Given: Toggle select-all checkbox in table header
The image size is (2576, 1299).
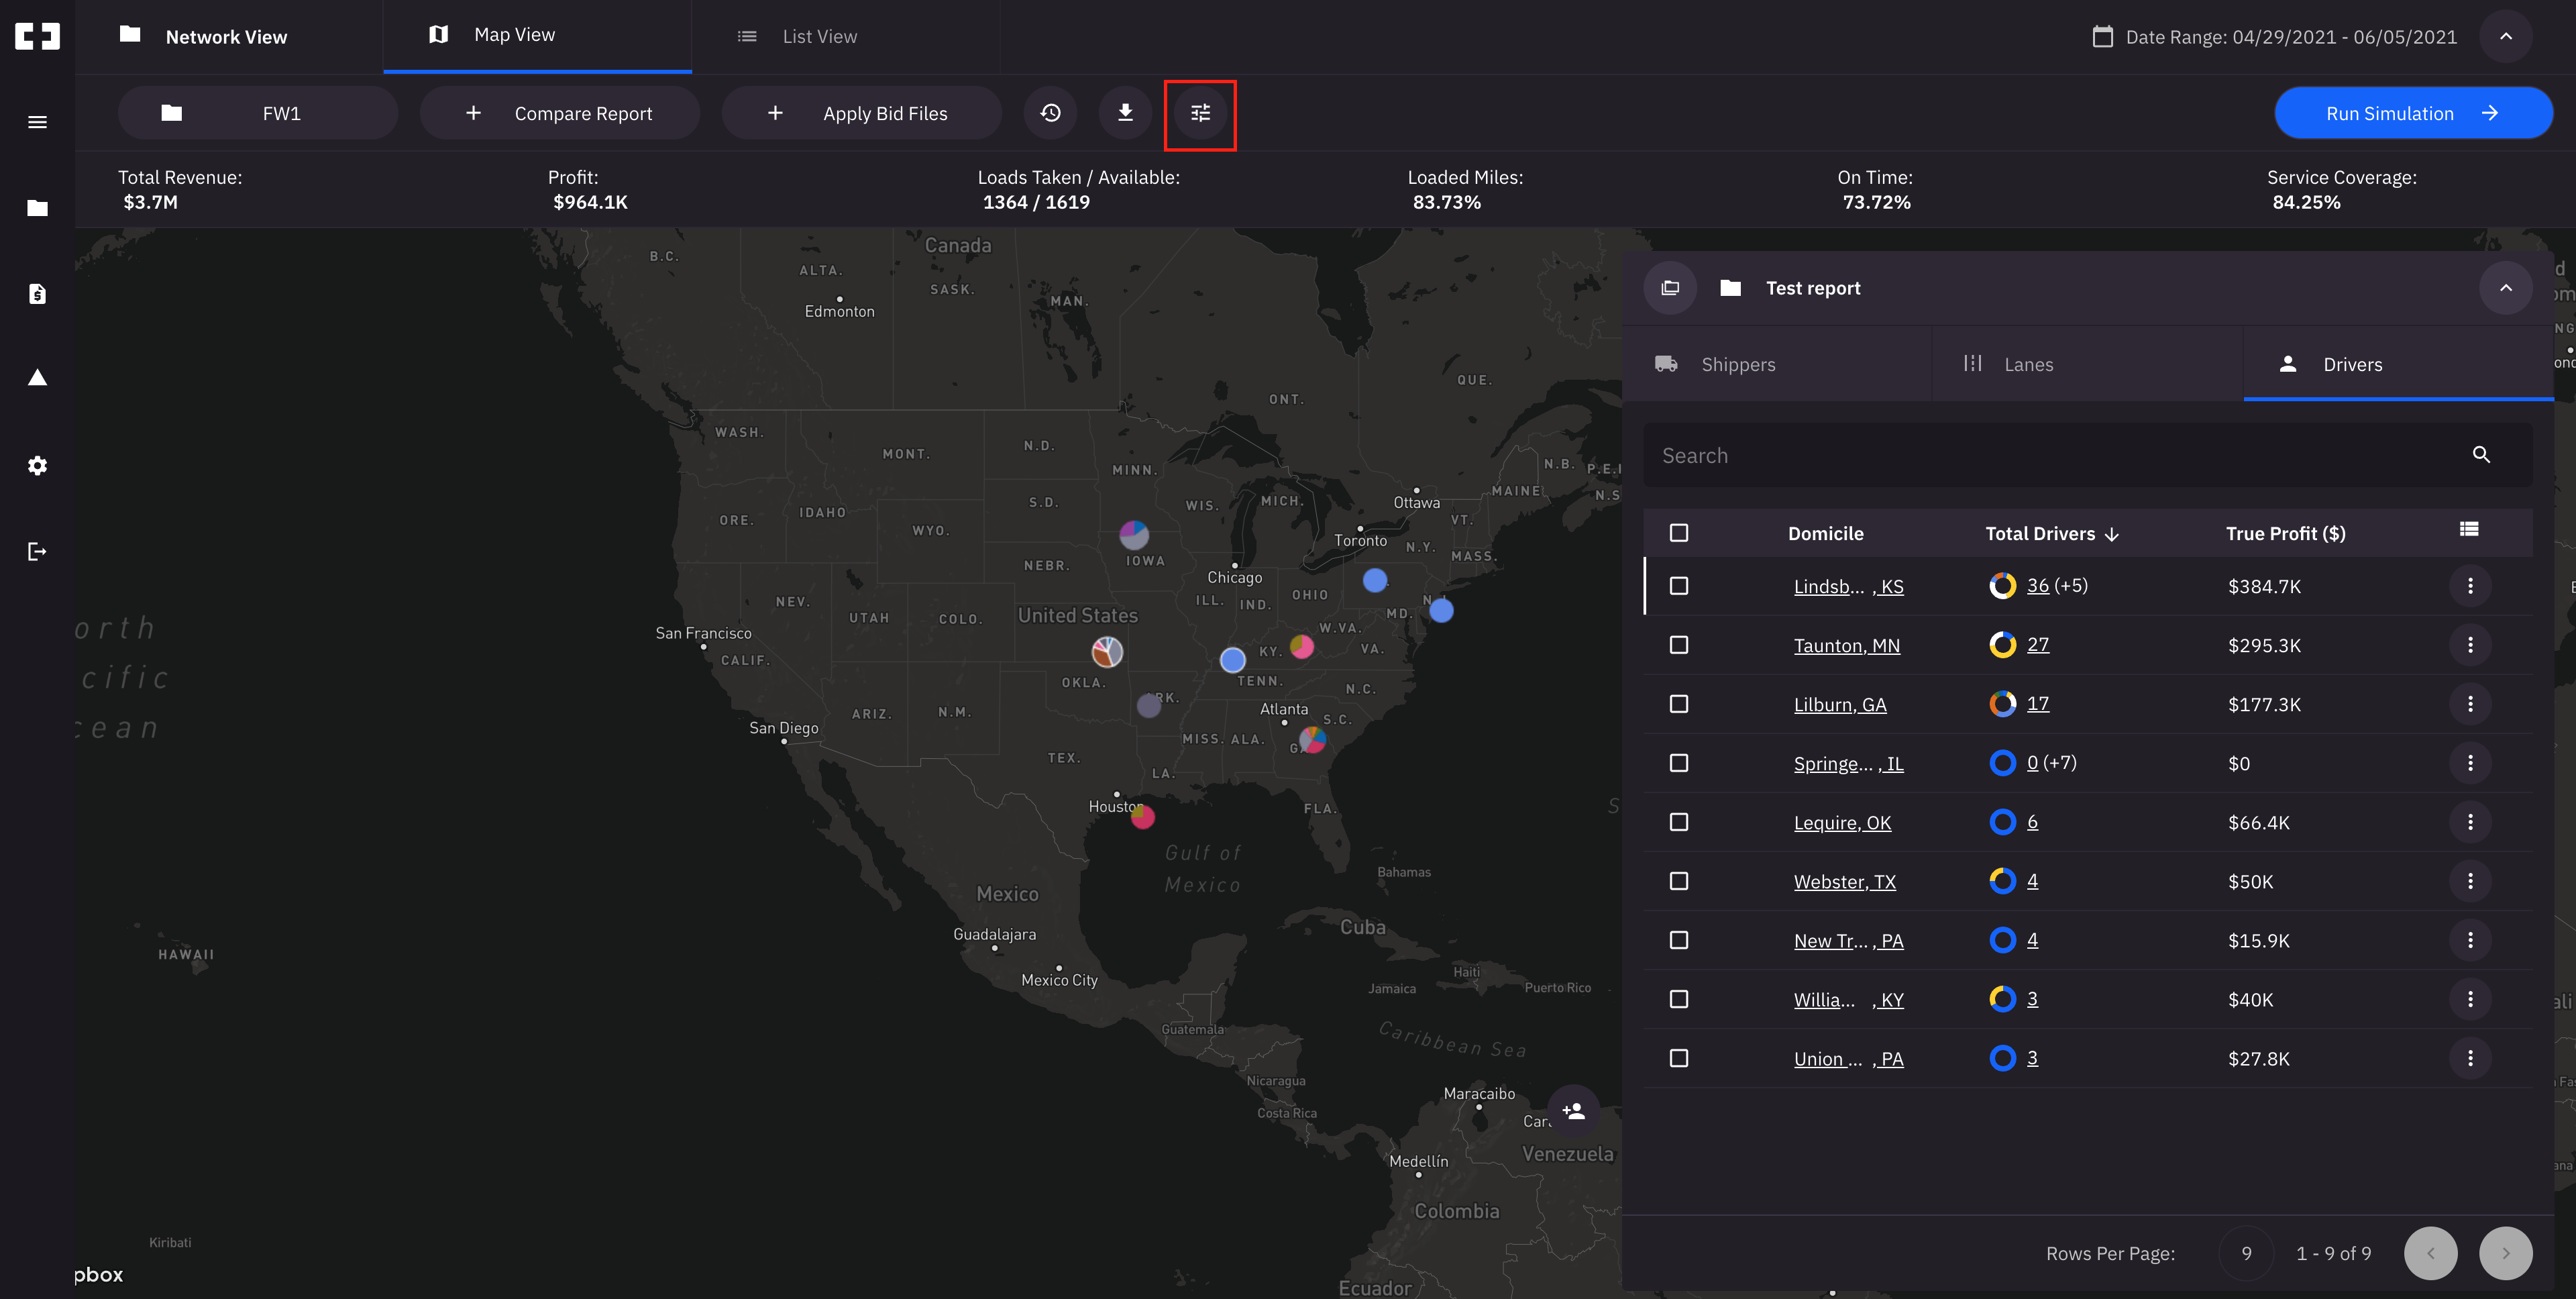Looking at the screenshot, I should click(1679, 533).
